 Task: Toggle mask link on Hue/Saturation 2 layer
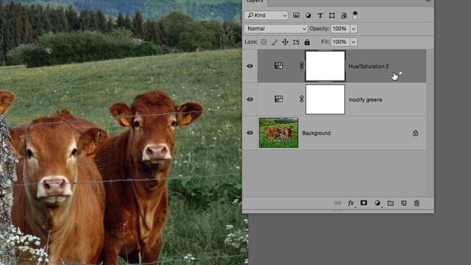(302, 66)
